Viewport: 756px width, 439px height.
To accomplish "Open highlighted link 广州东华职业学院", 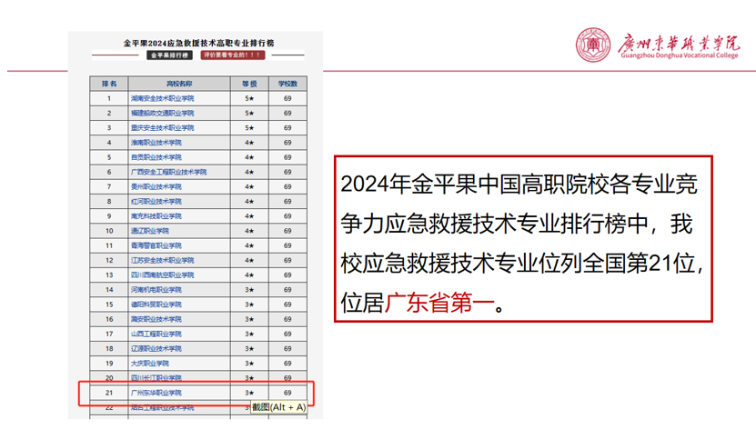I will 156,393.
